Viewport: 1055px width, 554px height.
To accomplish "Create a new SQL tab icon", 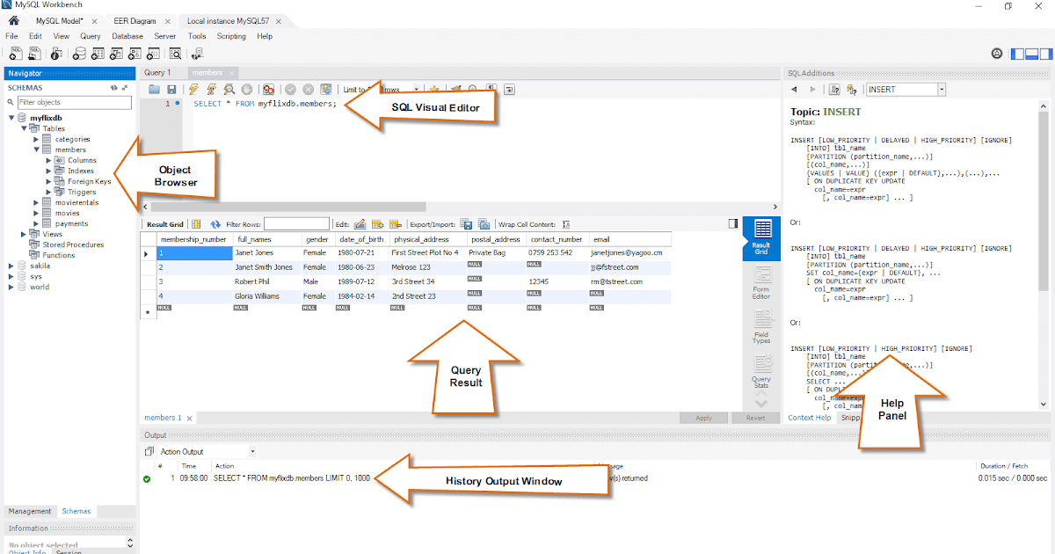I will [16, 54].
